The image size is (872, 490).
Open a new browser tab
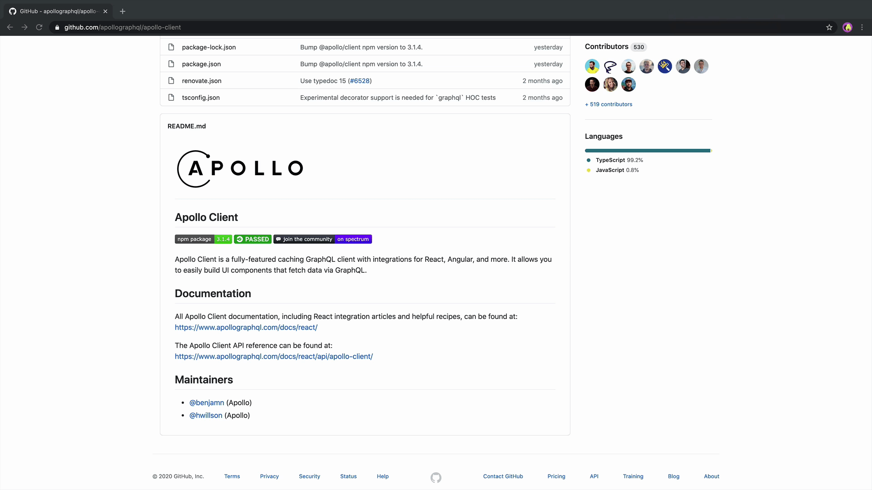(x=123, y=11)
